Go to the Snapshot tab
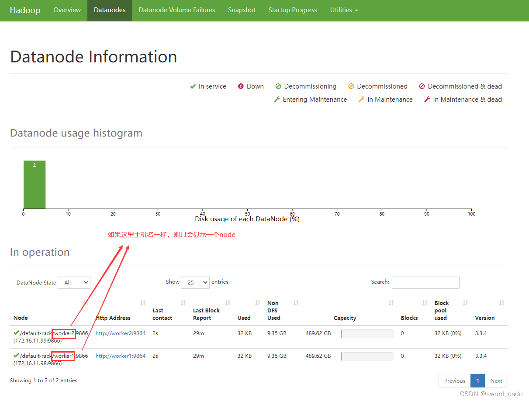This screenshot has width=529, height=401. tap(242, 10)
